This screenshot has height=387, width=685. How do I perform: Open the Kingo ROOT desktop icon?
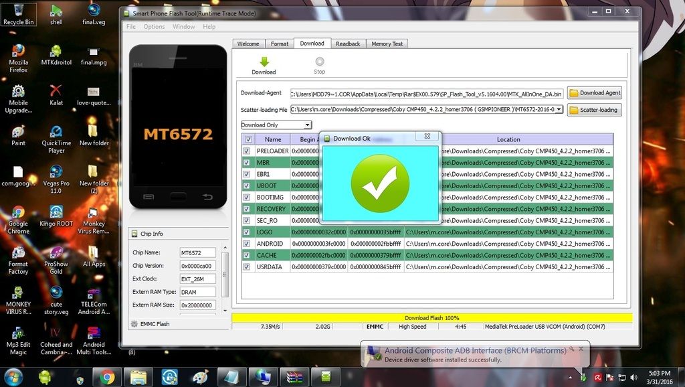point(56,216)
